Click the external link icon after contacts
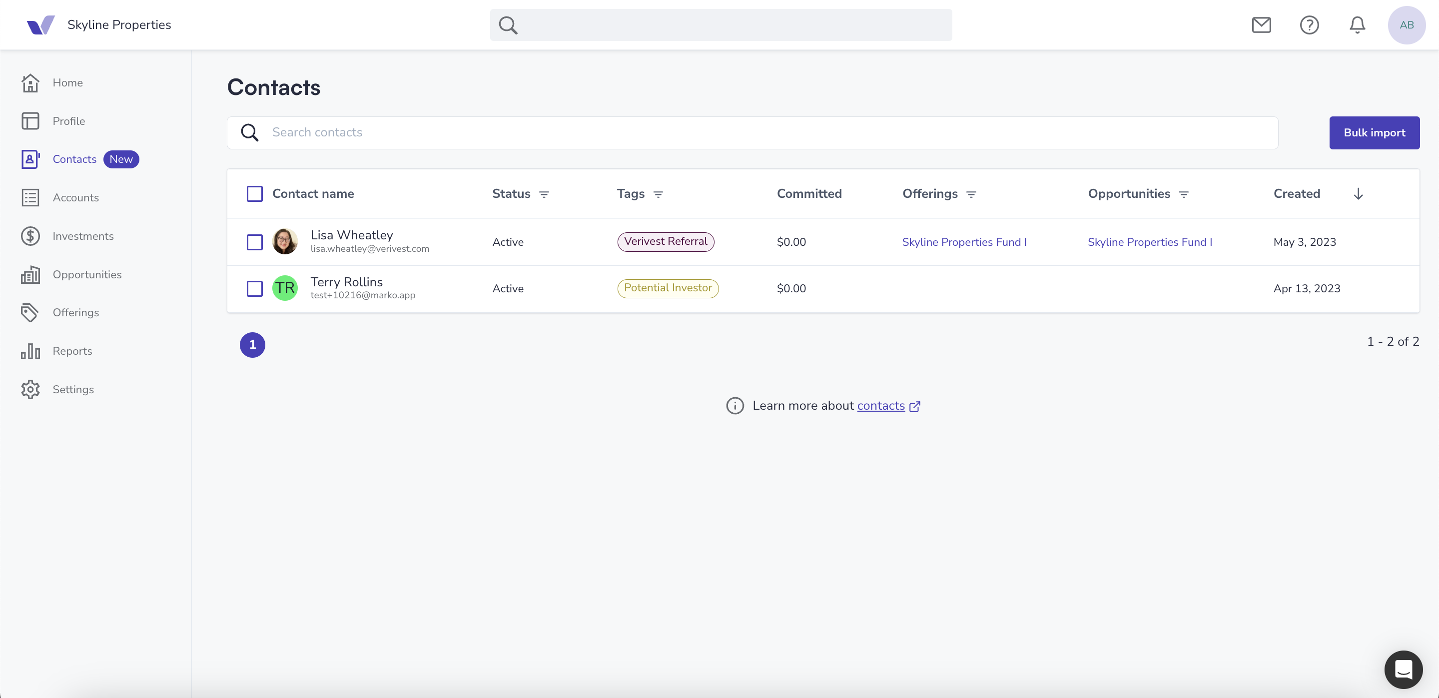Viewport: 1439px width, 698px height. click(x=914, y=407)
